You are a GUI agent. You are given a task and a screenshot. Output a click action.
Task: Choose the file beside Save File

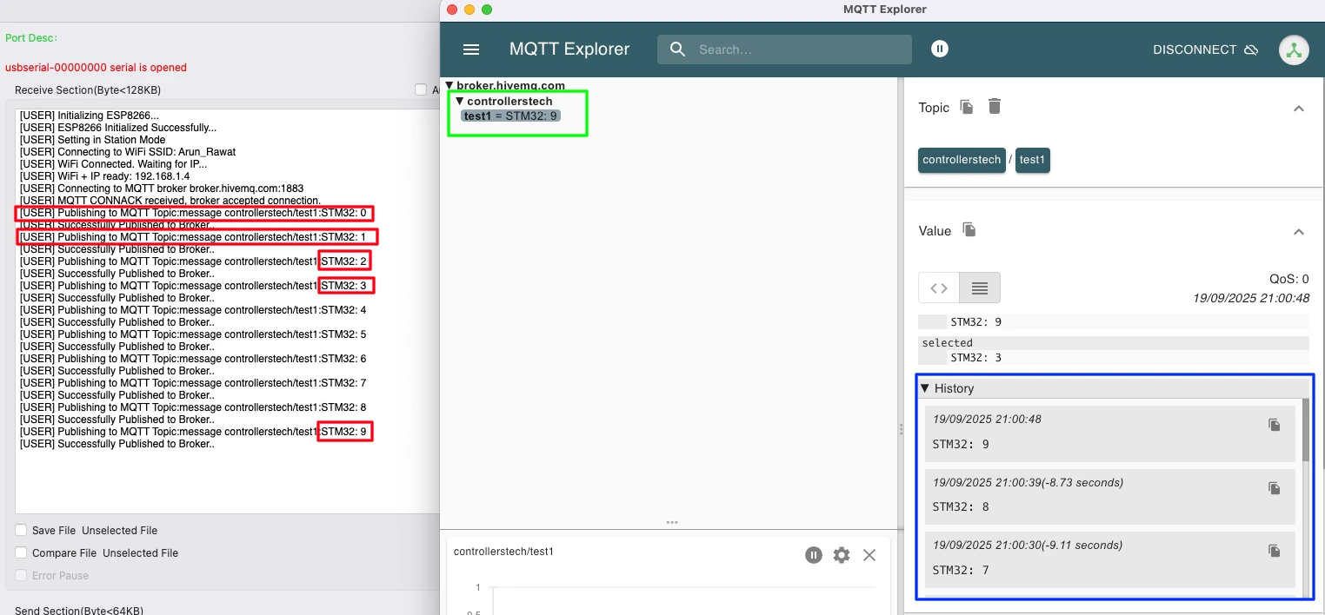[x=119, y=530]
